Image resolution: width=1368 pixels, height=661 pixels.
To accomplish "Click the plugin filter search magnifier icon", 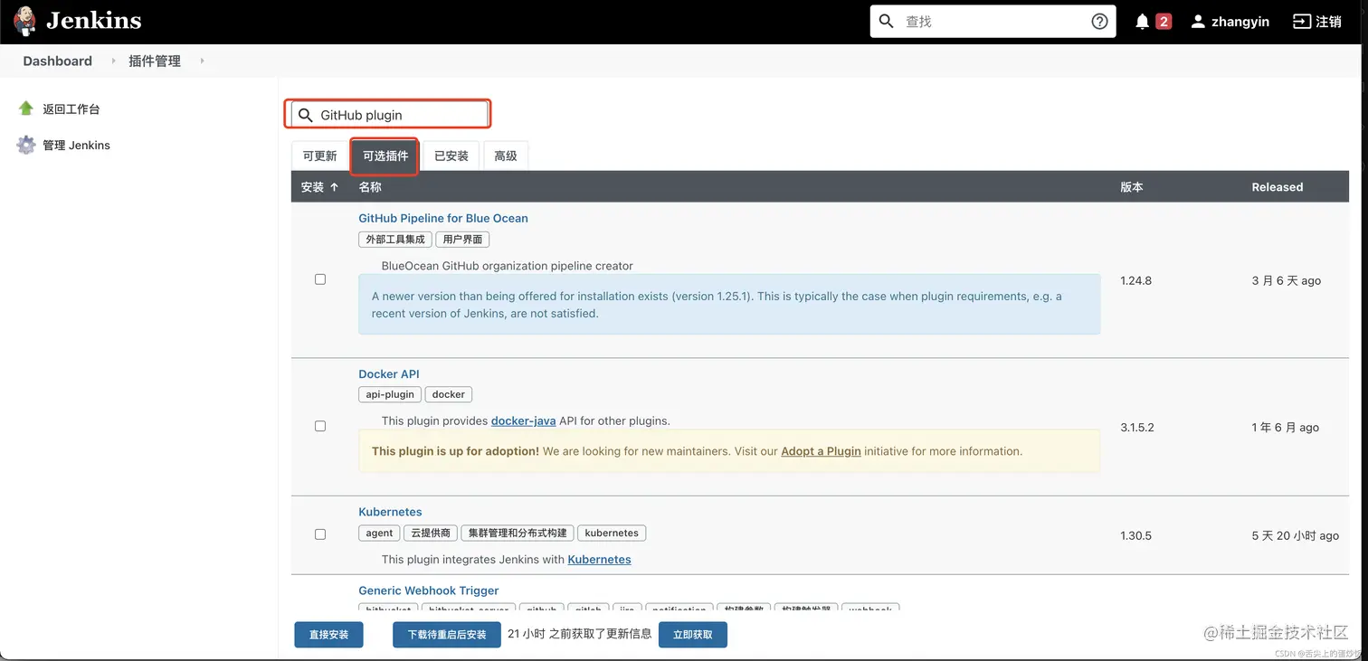I will [x=306, y=115].
